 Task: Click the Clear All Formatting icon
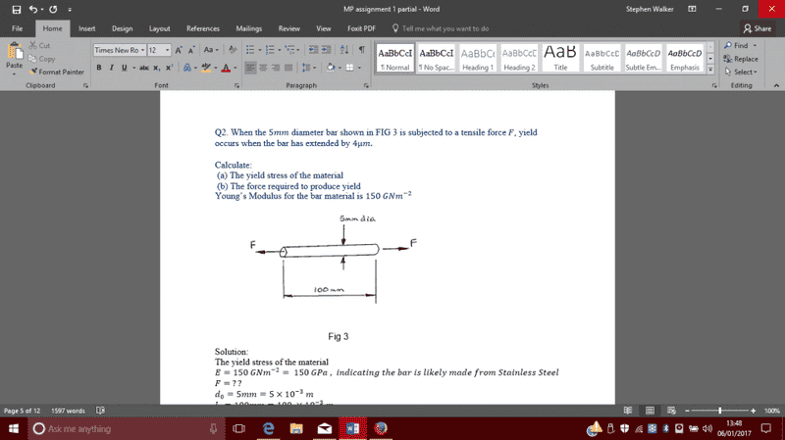point(233,50)
